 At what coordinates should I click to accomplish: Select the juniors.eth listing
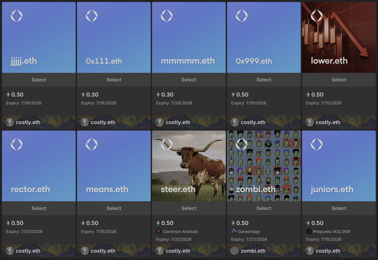[339, 208]
